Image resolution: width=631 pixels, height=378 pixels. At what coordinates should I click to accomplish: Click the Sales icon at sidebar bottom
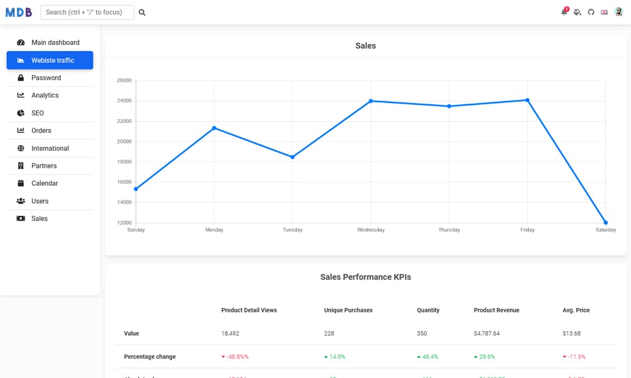[x=21, y=219]
